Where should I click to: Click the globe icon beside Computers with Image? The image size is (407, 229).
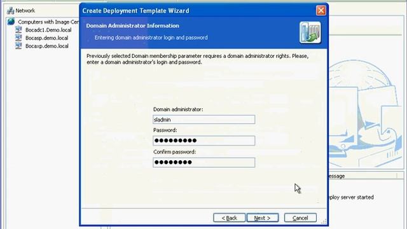(11, 22)
